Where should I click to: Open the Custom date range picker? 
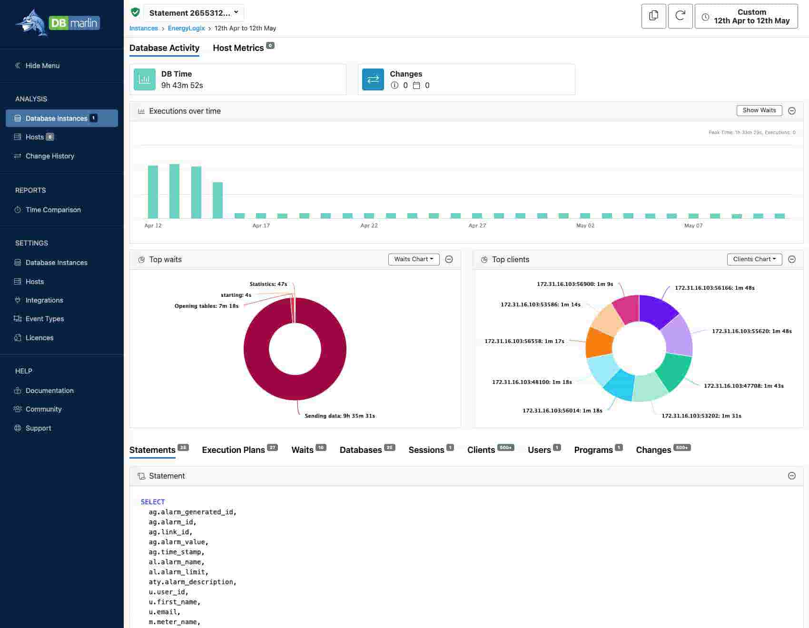[746, 17]
